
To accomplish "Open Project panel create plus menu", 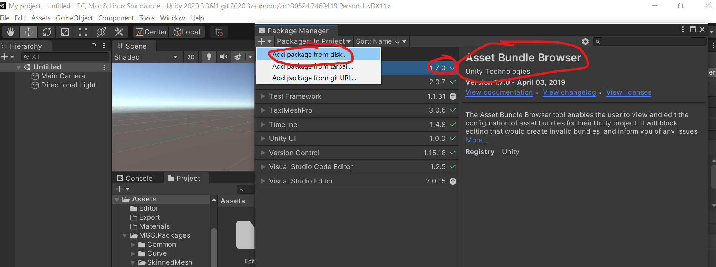I will click(123, 189).
